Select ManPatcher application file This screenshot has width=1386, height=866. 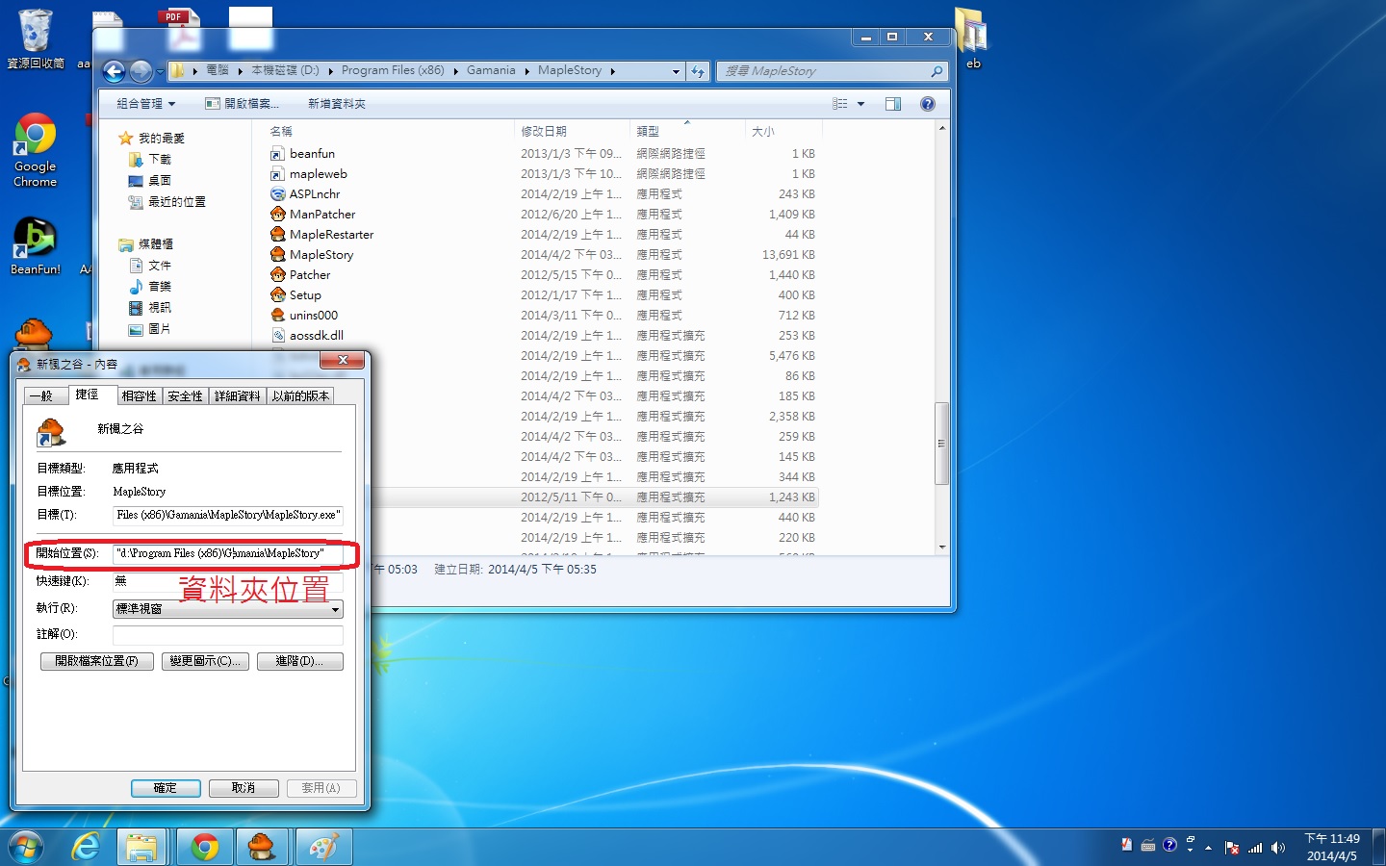click(322, 215)
